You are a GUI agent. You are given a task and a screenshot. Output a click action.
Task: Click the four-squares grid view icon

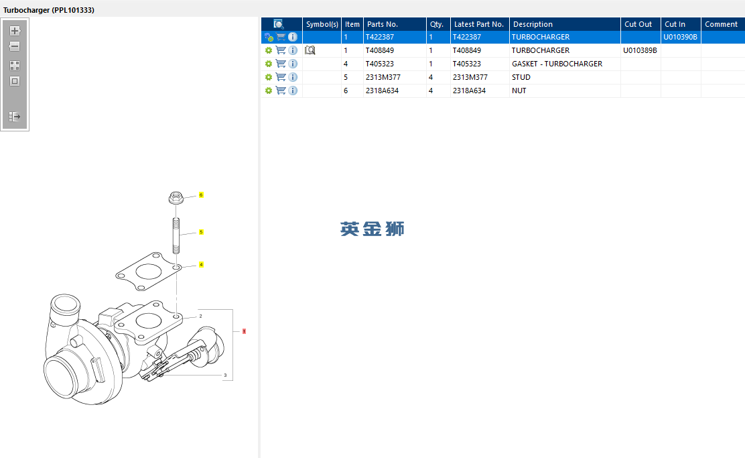click(x=15, y=66)
